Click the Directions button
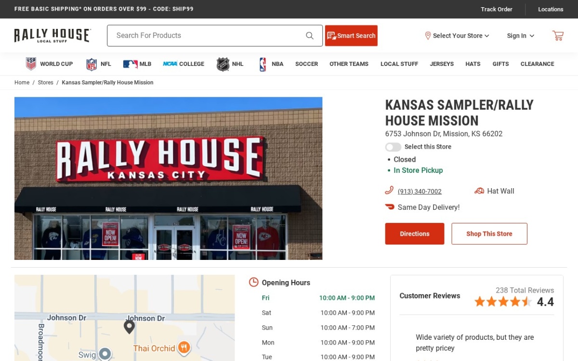The height and width of the screenshot is (361, 578). pos(415,234)
